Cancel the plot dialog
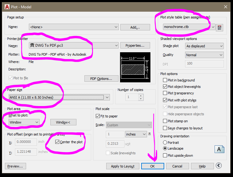This screenshot has width=233, height=177. 177,166
